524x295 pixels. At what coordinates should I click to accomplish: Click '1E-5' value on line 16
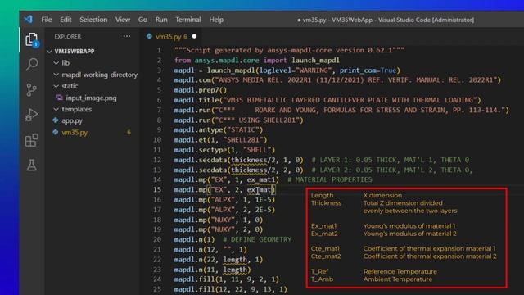tap(263, 200)
